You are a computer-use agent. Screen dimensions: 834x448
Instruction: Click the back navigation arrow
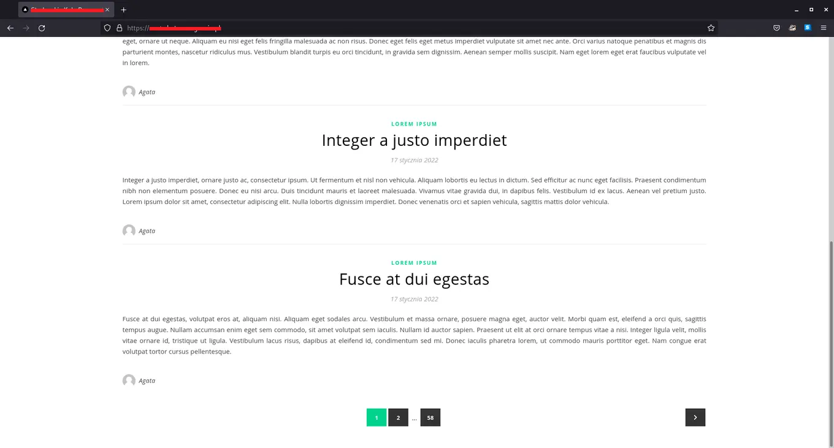(10, 28)
